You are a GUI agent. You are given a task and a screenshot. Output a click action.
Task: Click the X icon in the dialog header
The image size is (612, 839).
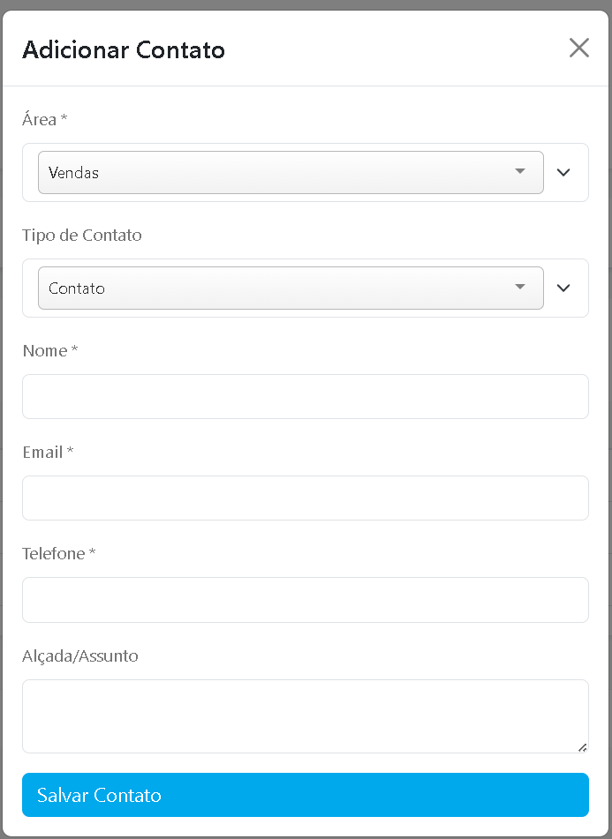click(579, 48)
